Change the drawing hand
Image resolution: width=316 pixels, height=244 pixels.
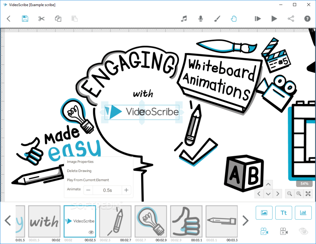(234, 19)
